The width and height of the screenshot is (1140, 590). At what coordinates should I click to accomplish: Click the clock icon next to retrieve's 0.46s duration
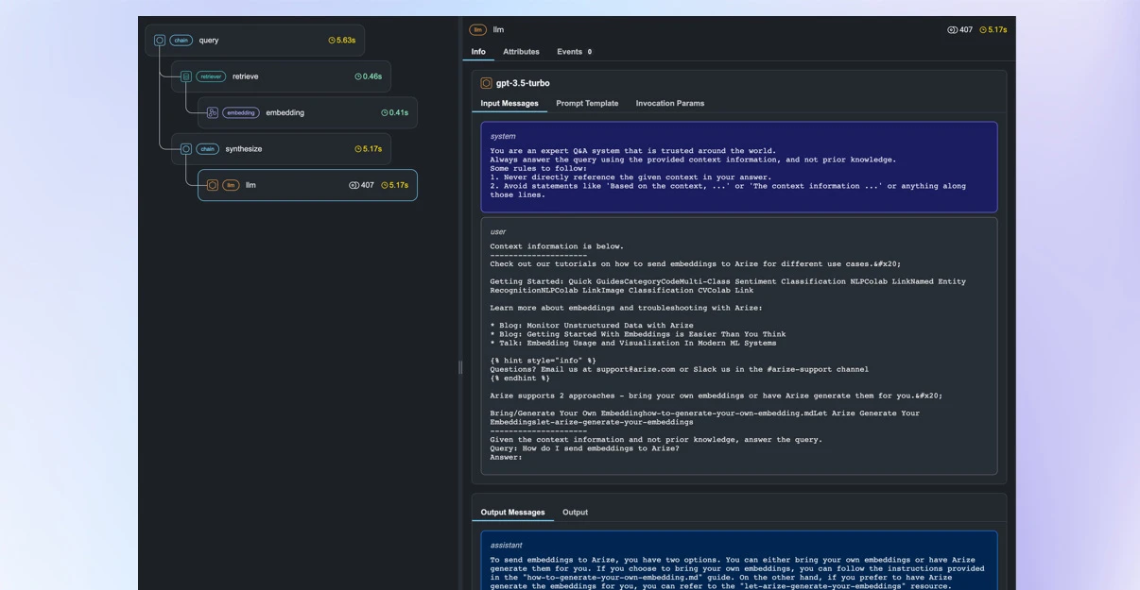tap(357, 76)
